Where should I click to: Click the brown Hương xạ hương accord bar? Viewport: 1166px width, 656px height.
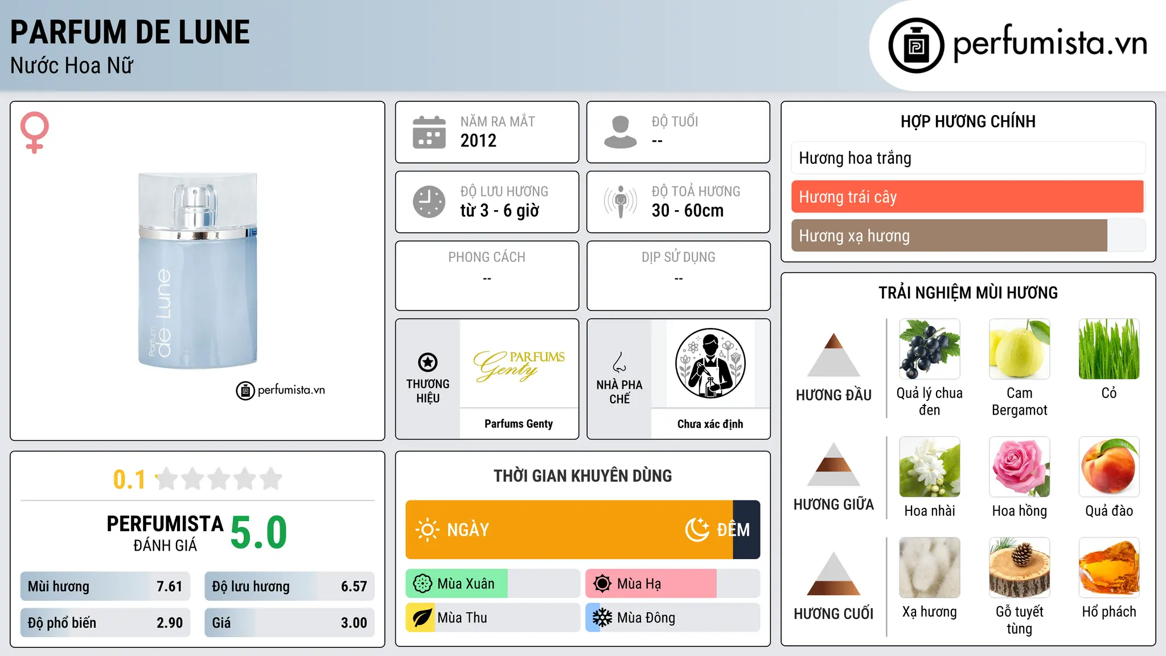[968, 235]
